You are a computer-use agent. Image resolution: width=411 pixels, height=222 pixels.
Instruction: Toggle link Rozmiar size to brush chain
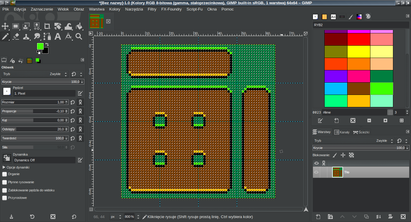click(80, 102)
